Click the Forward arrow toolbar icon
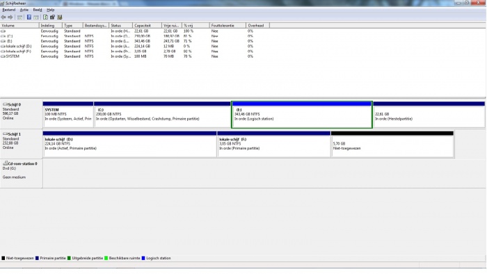The image size is (487, 274). (10, 17)
